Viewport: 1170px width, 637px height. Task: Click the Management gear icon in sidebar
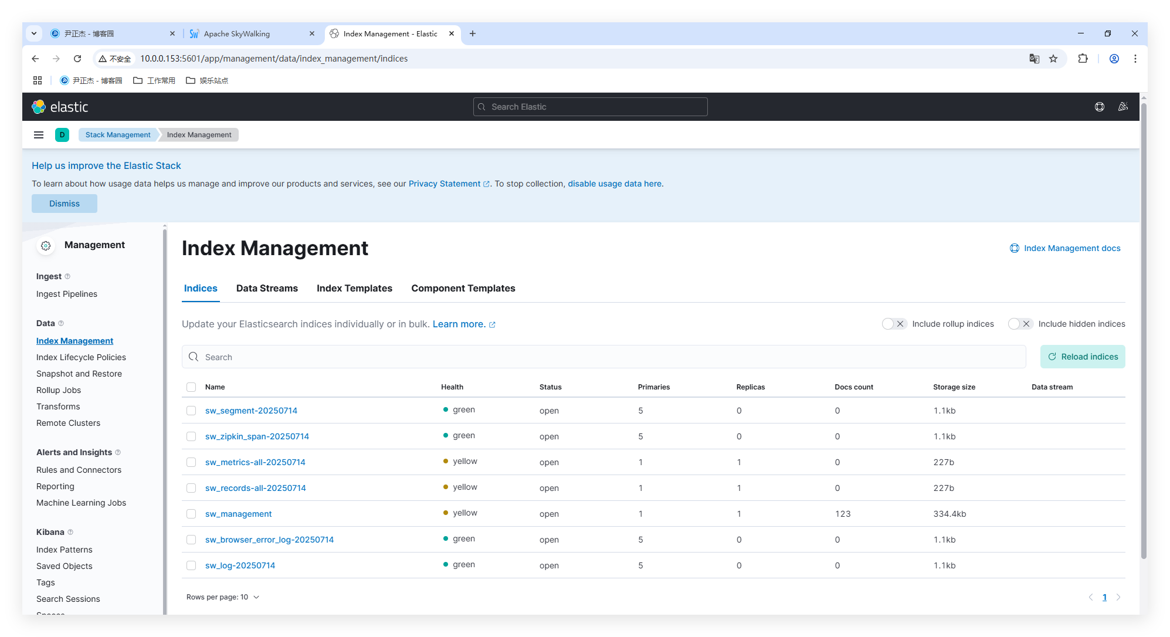click(46, 246)
